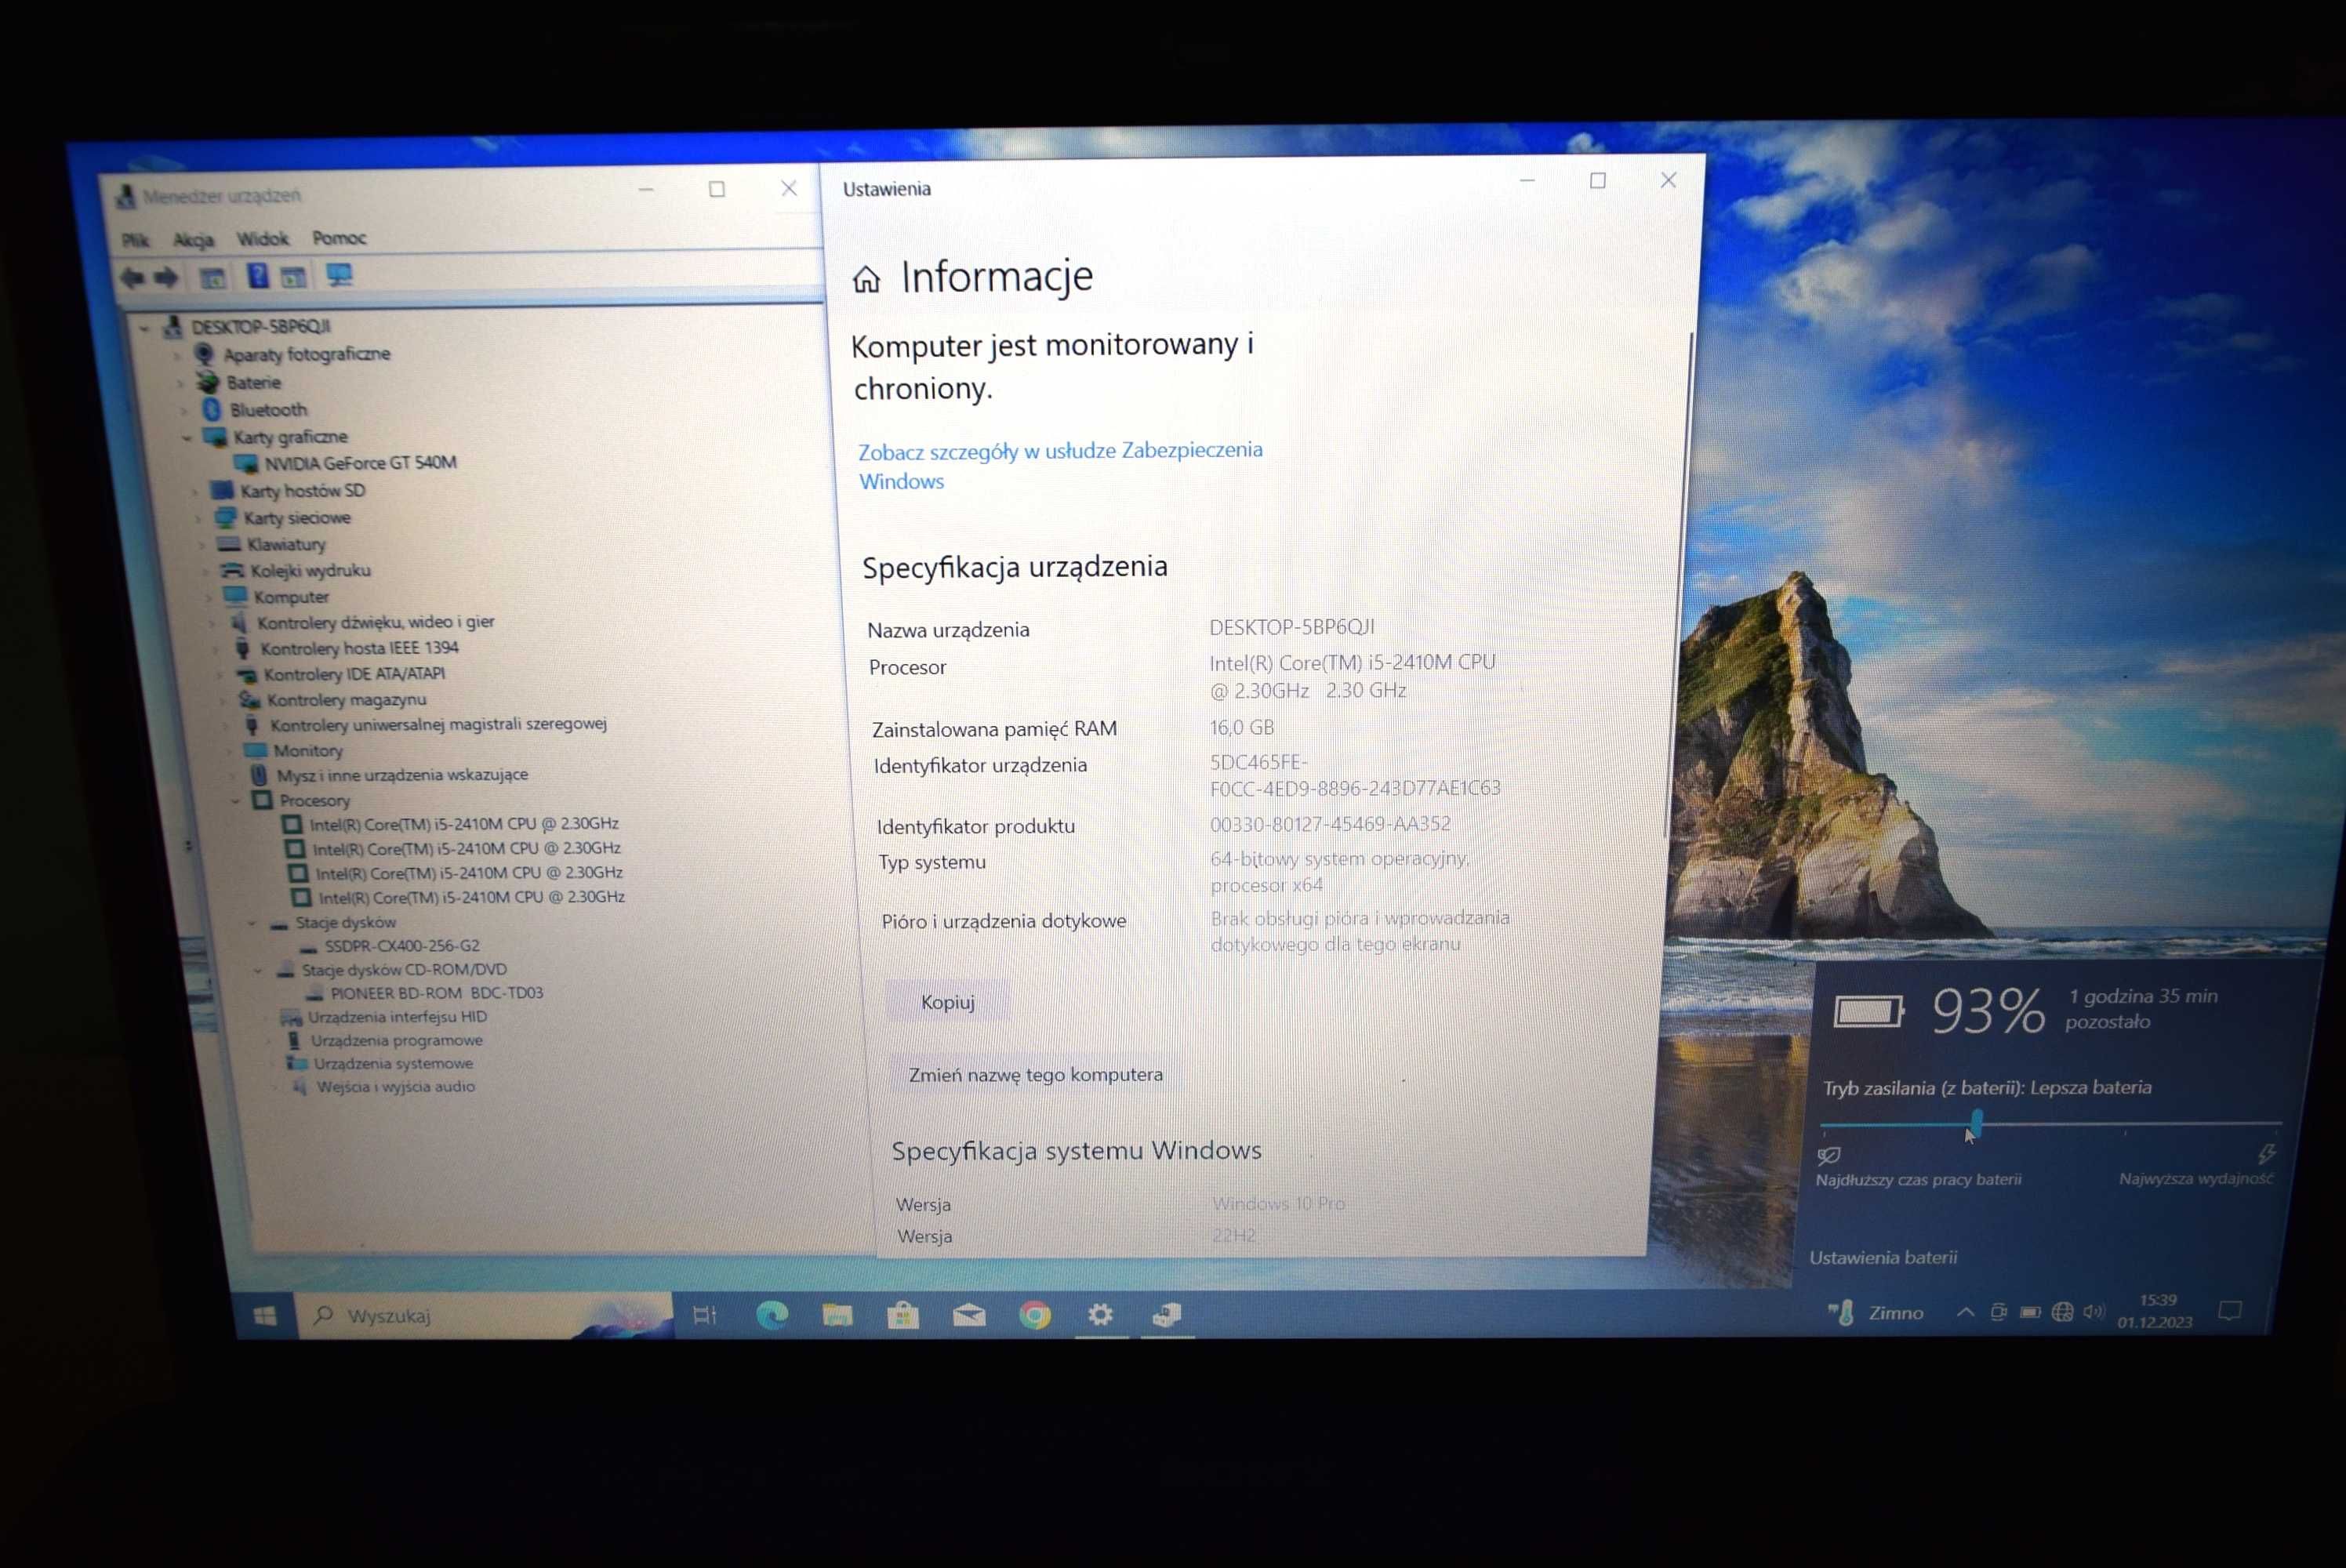Click the monitor scan icon in Device Manager toolbar
This screenshot has width=2346, height=1568.
(340, 275)
